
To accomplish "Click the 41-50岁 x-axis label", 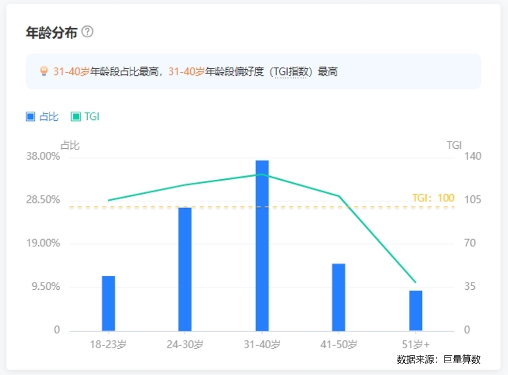I will click(x=339, y=345).
